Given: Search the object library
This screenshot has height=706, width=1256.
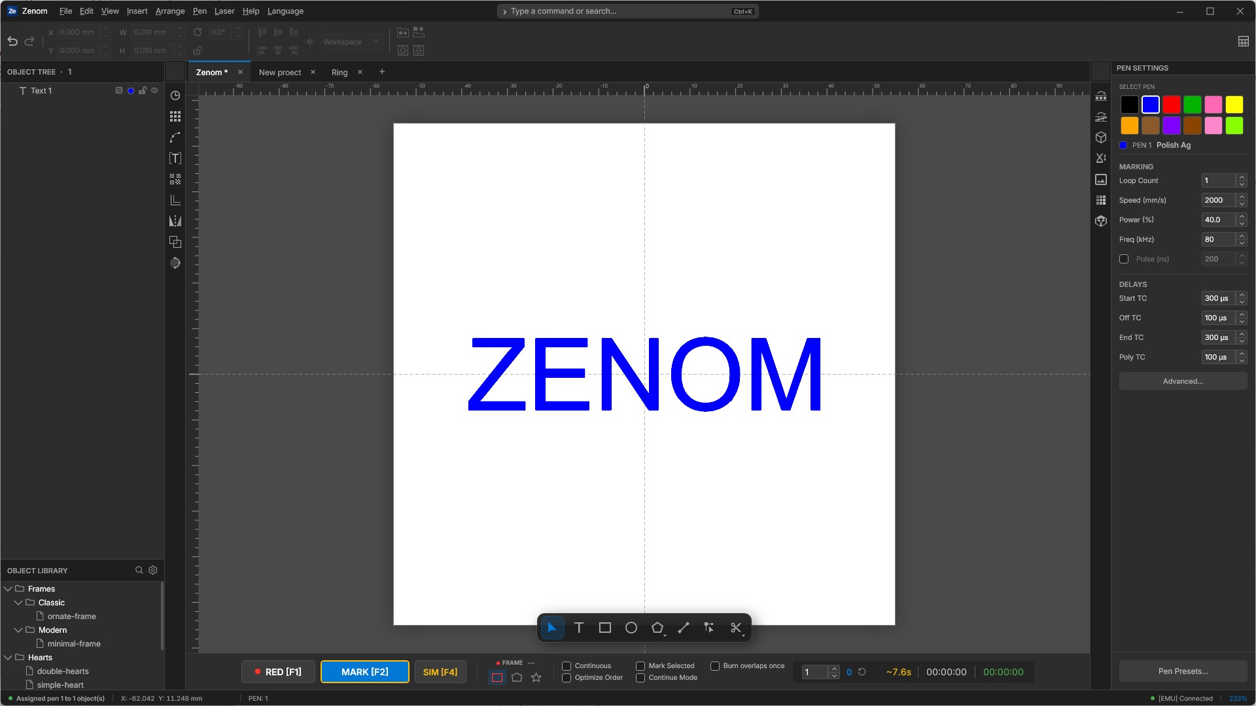Looking at the screenshot, I should 139,570.
